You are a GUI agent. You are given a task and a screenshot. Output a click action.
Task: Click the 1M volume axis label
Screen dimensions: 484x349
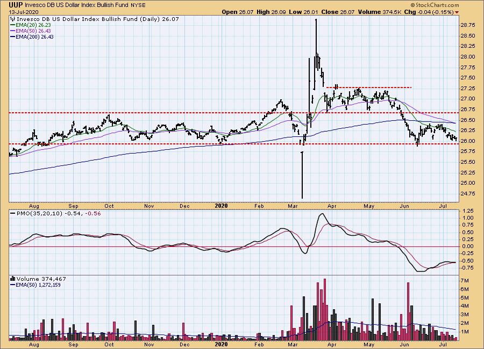coord(465,332)
